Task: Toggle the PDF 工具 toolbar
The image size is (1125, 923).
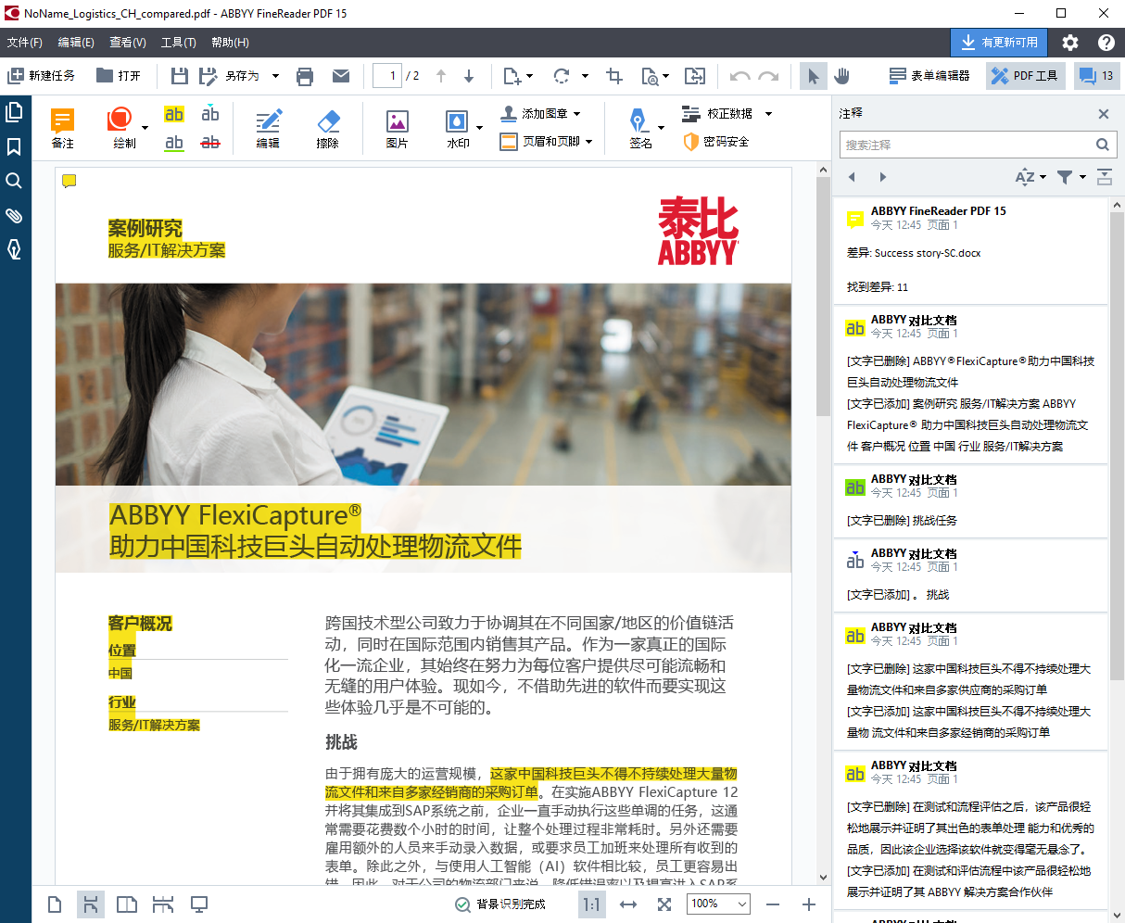Action: pos(1025,76)
